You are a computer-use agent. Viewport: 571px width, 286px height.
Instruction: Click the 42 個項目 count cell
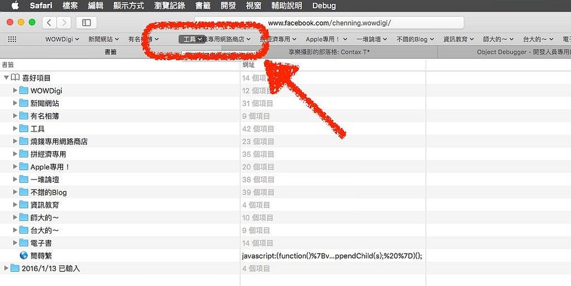click(258, 129)
